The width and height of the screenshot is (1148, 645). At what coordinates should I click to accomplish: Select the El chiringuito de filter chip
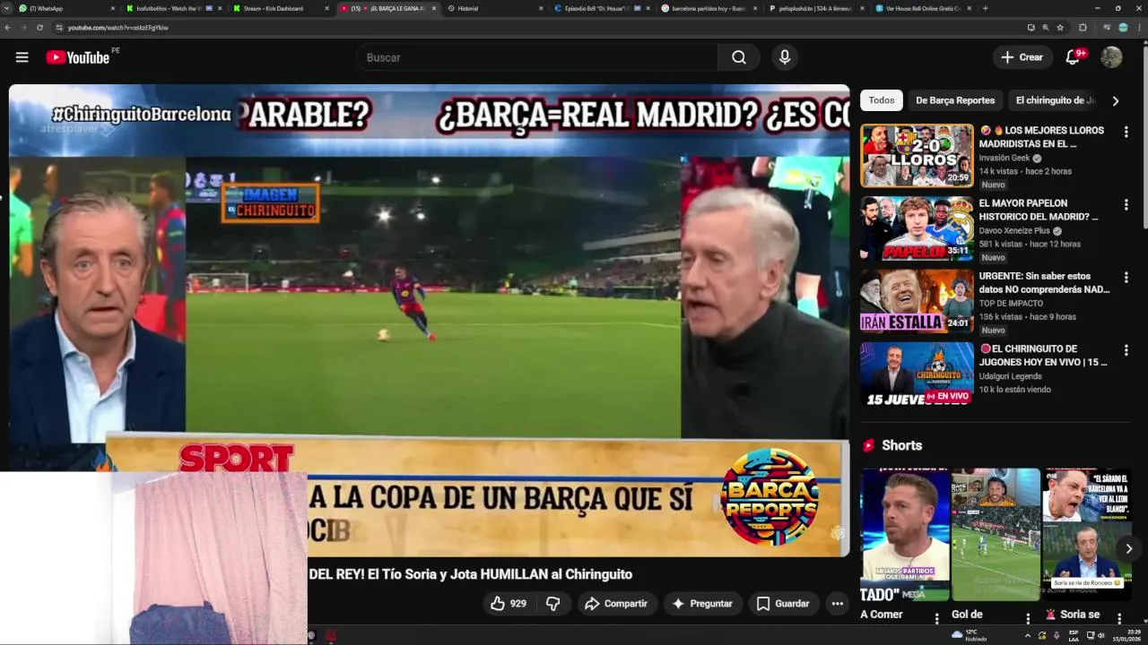1056,100
